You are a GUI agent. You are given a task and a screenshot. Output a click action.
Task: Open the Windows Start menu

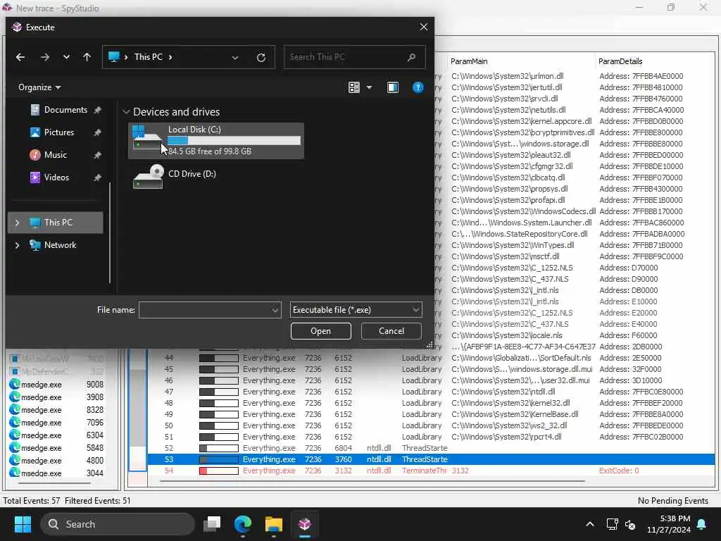click(23, 524)
